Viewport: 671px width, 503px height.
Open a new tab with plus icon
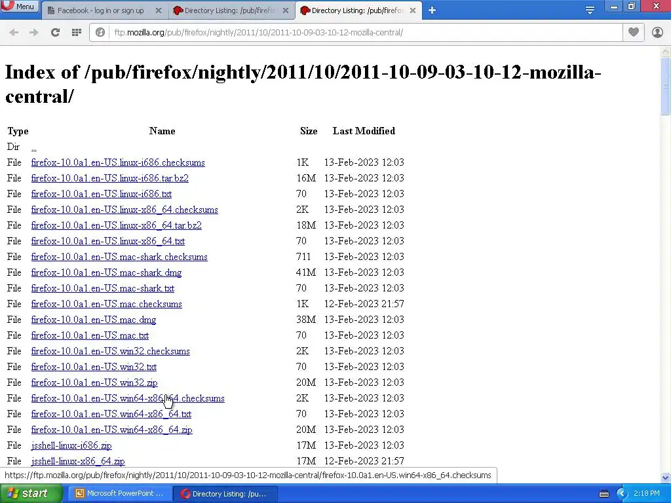(432, 10)
